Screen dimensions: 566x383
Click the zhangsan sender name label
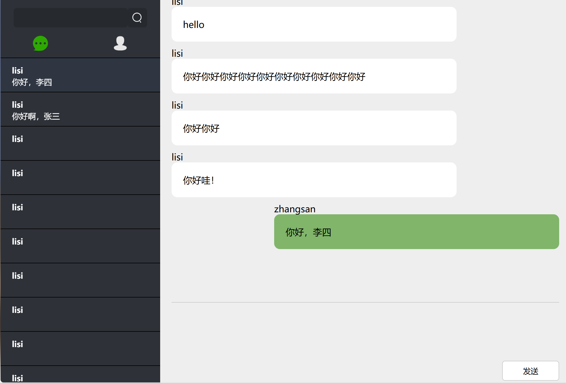(x=295, y=209)
